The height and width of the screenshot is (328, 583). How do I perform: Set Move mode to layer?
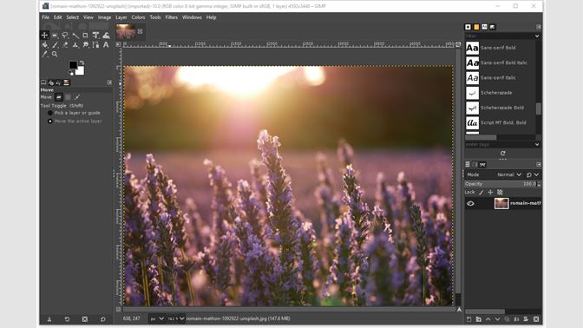point(59,97)
